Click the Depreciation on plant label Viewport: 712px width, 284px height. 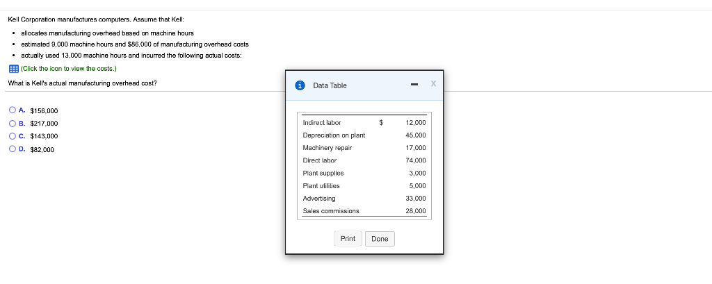[x=334, y=135]
